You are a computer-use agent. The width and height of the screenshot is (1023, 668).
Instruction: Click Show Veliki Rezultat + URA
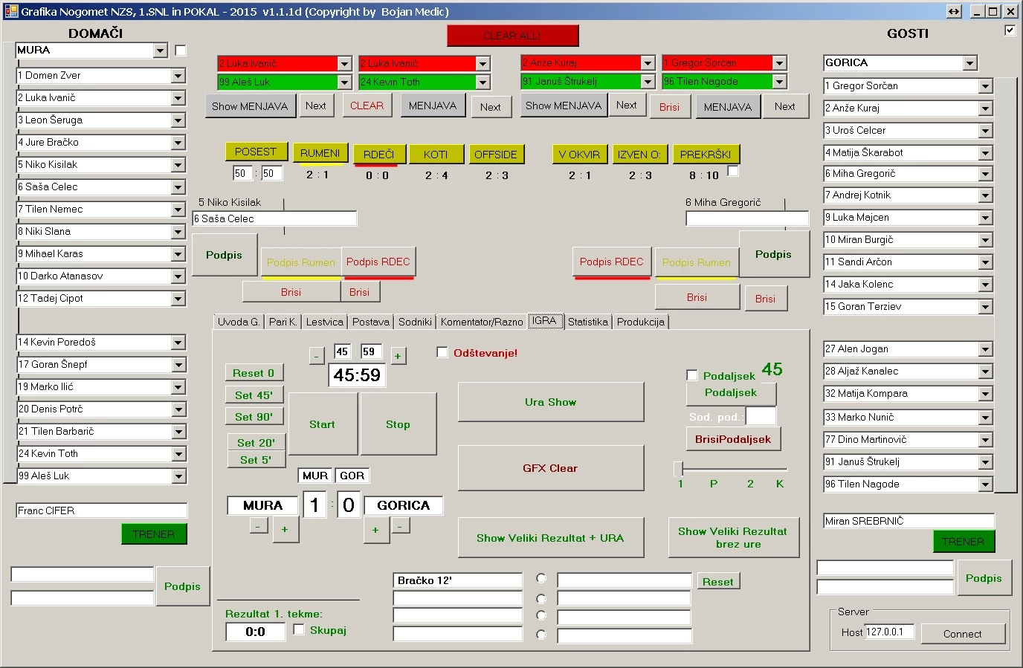(551, 537)
